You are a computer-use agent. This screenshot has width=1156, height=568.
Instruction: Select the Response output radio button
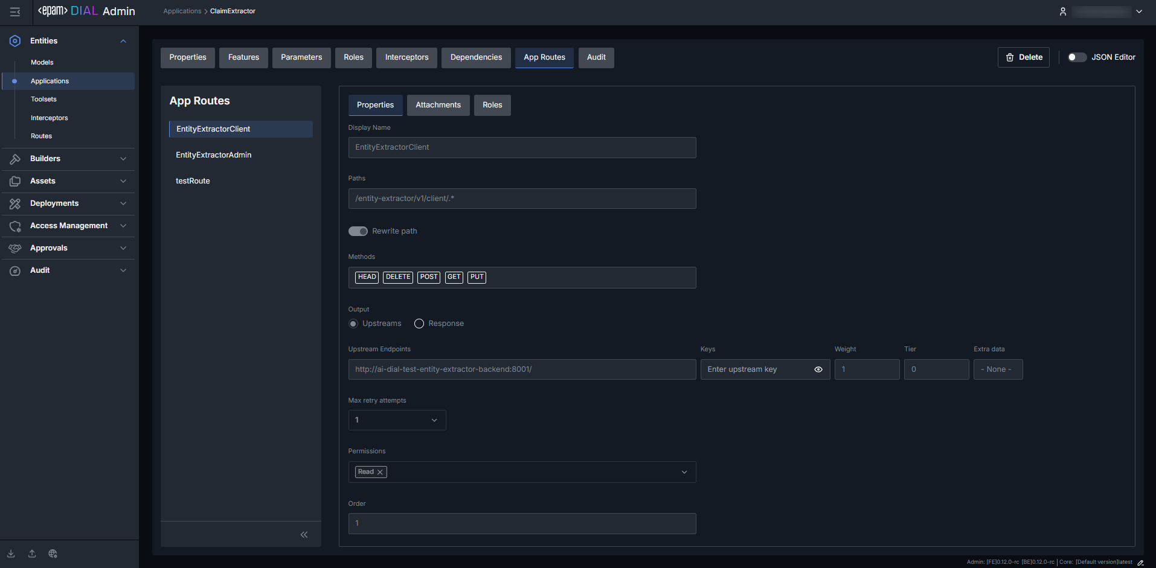[x=419, y=324]
